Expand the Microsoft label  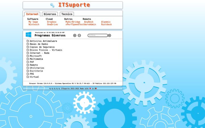(36, 56)
